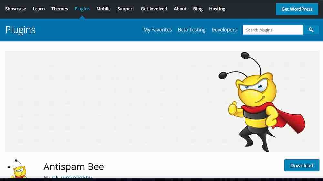
Task: Focus the Search plugins input field
Action: point(273,30)
